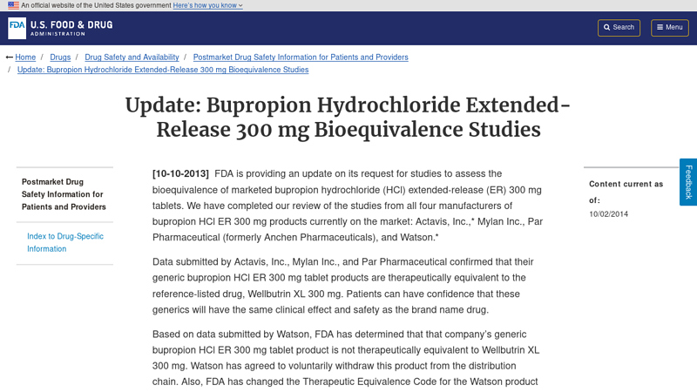Image resolution: width=697 pixels, height=392 pixels.
Task: Click "An official website of the United States government" text
Action: 96,5
